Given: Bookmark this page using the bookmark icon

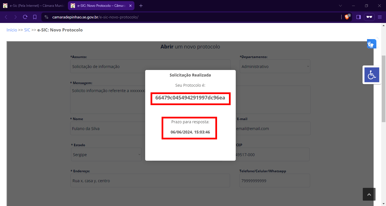Looking at the screenshot, I should point(35,17).
